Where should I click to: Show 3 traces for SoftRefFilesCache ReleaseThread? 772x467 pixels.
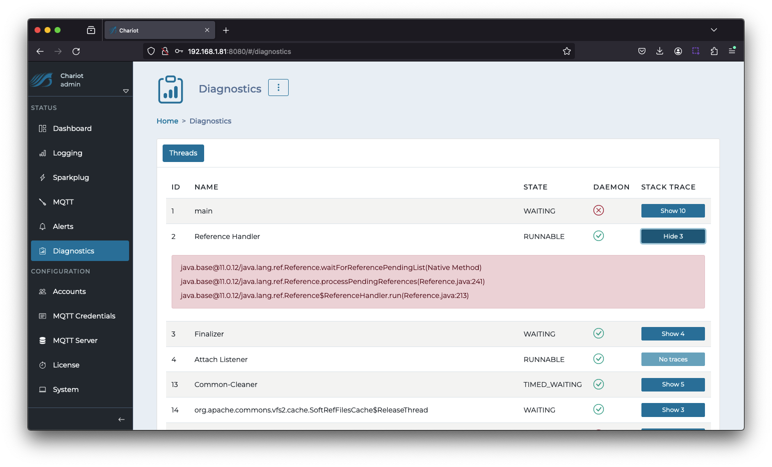point(673,410)
